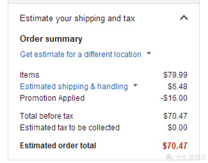Select the estimated tax $0.00 amount
Image resolution: width=208 pixels, height=163 pixels.
177,127
